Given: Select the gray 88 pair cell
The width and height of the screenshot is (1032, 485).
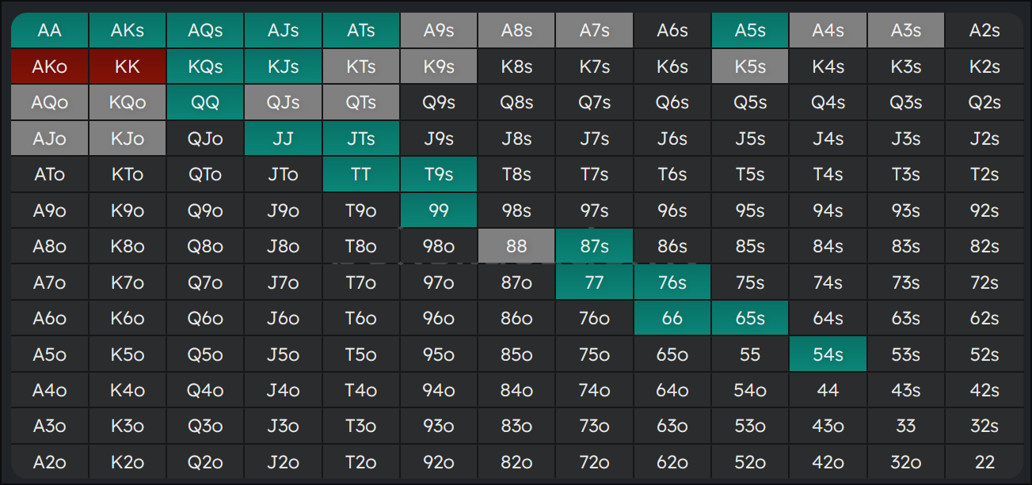Looking at the screenshot, I should pyautogui.click(x=516, y=247).
